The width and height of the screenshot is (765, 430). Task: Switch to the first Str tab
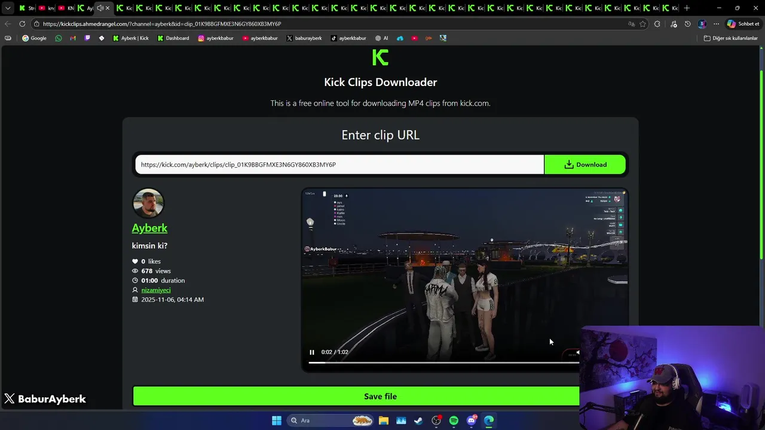pos(26,8)
